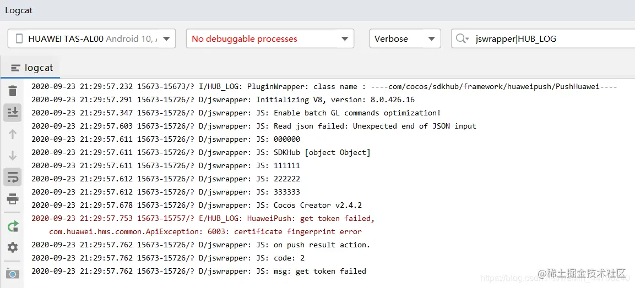Clear logcat with the trash icon
The image size is (635, 288).
tap(13, 91)
